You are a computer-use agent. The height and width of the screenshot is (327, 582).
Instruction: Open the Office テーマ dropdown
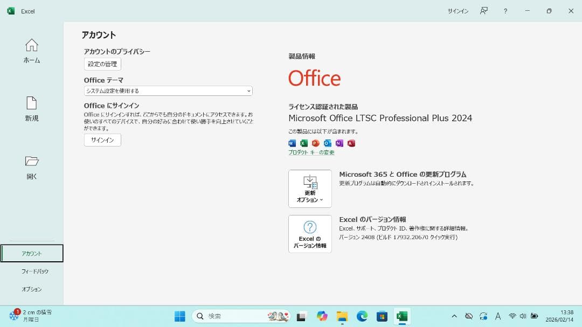click(x=168, y=91)
